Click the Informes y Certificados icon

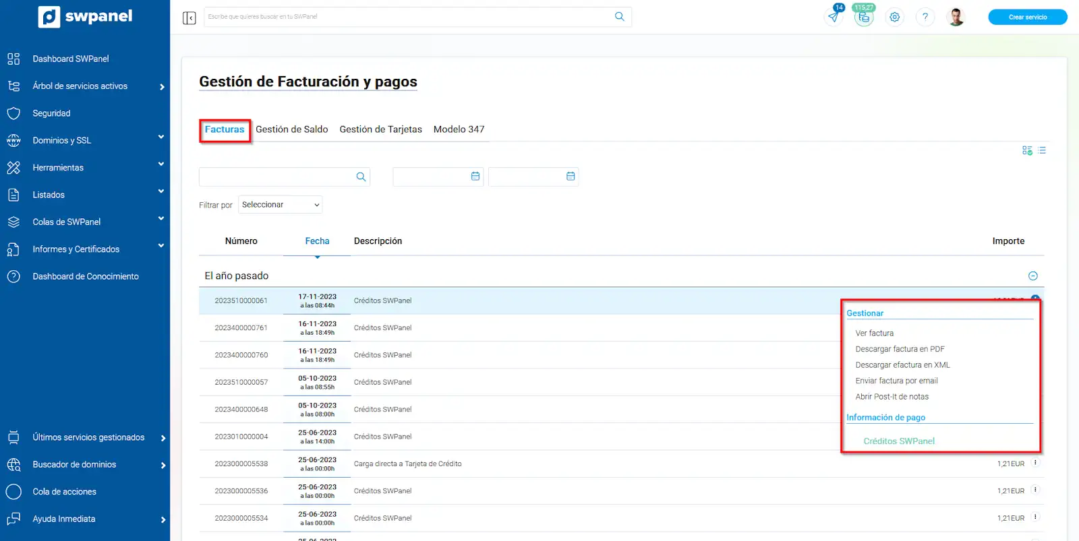13,249
